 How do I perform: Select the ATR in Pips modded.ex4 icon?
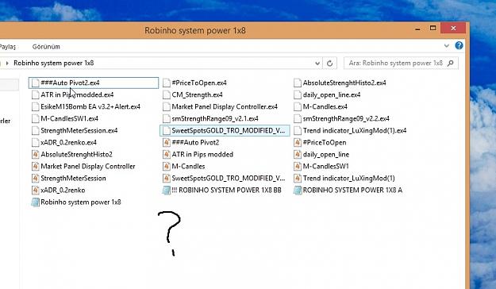tap(36, 95)
